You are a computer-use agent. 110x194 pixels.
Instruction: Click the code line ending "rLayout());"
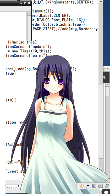coord(43,11)
